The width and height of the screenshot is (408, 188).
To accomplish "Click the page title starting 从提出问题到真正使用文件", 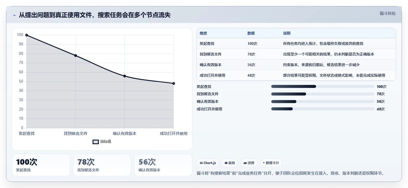I will click(95, 15).
